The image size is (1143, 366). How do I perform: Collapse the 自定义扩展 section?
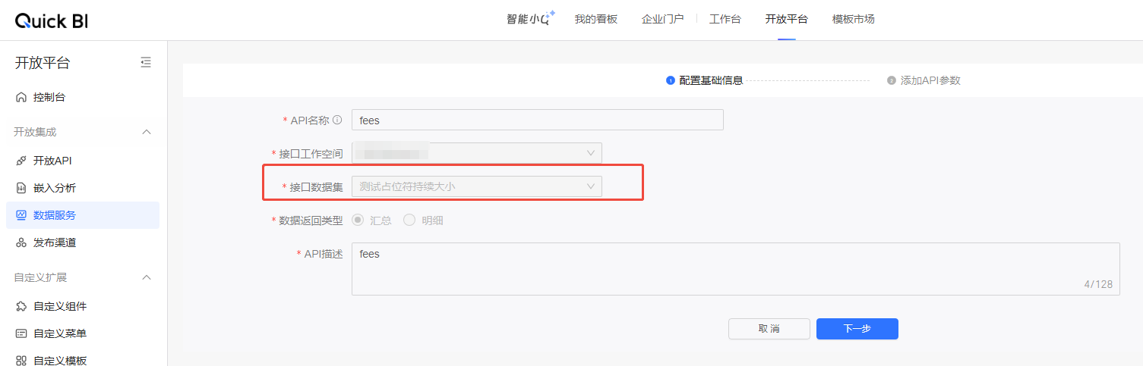147,277
